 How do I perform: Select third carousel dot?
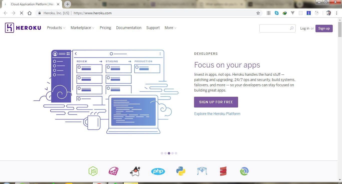coord(169,153)
